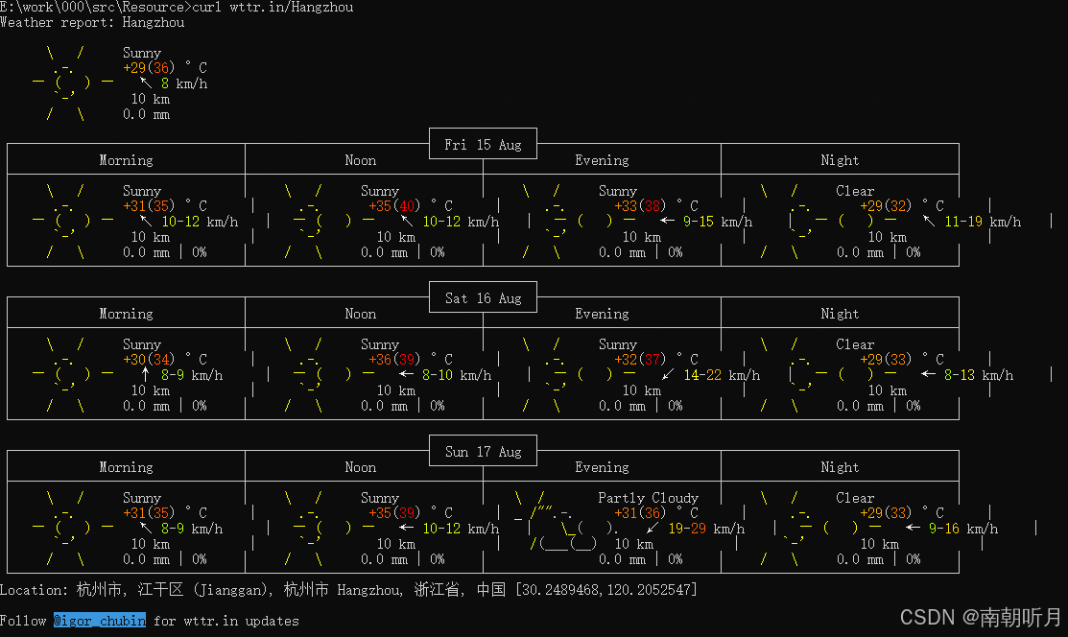Click the '14-22 km/h' wind value
1068x637 pixels.
point(722,375)
